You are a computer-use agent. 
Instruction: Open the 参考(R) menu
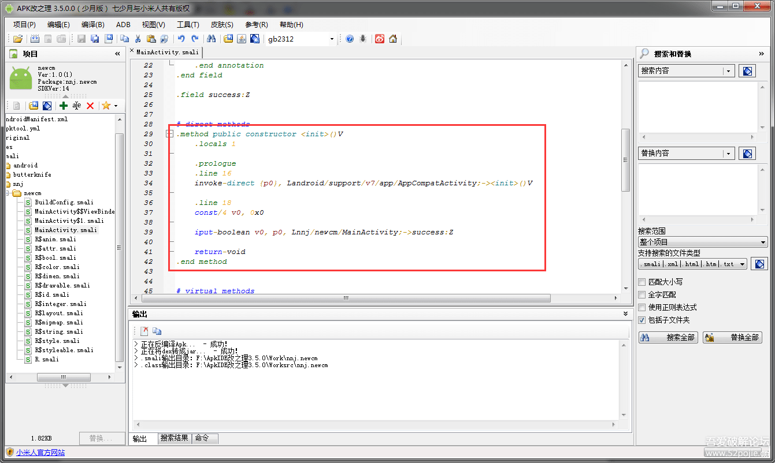(257, 24)
